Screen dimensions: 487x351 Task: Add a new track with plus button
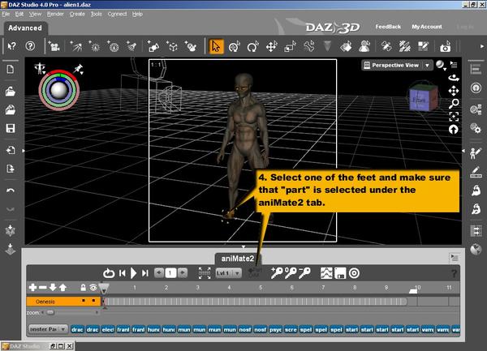click(x=32, y=288)
